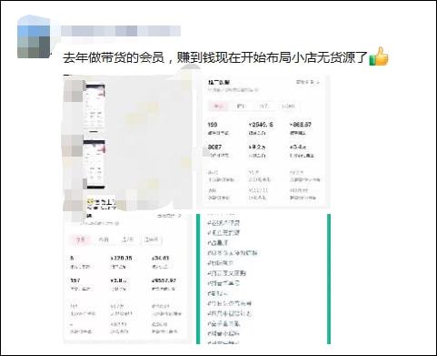The image size is (437, 356).
Task: Open the blurred poster name link
Action: (x=121, y=31)
